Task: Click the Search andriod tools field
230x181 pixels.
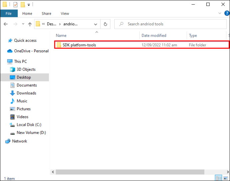Action: pos(170,24)
